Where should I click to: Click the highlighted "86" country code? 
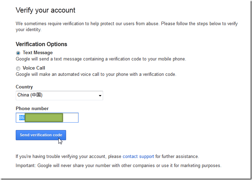click(x=22, y=118)
